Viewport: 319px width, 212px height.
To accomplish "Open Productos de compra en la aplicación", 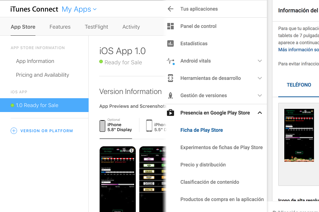I will (222, 199).
